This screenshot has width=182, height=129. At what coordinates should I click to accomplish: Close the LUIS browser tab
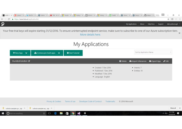point(11,15)
